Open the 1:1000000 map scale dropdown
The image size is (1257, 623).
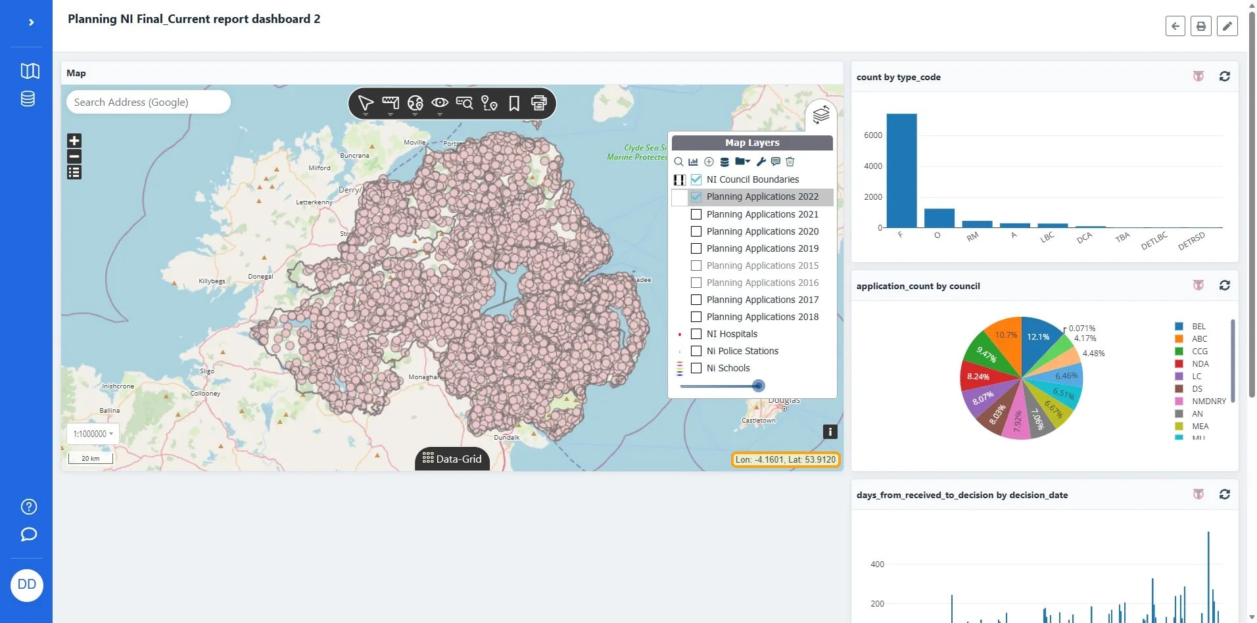93,434
